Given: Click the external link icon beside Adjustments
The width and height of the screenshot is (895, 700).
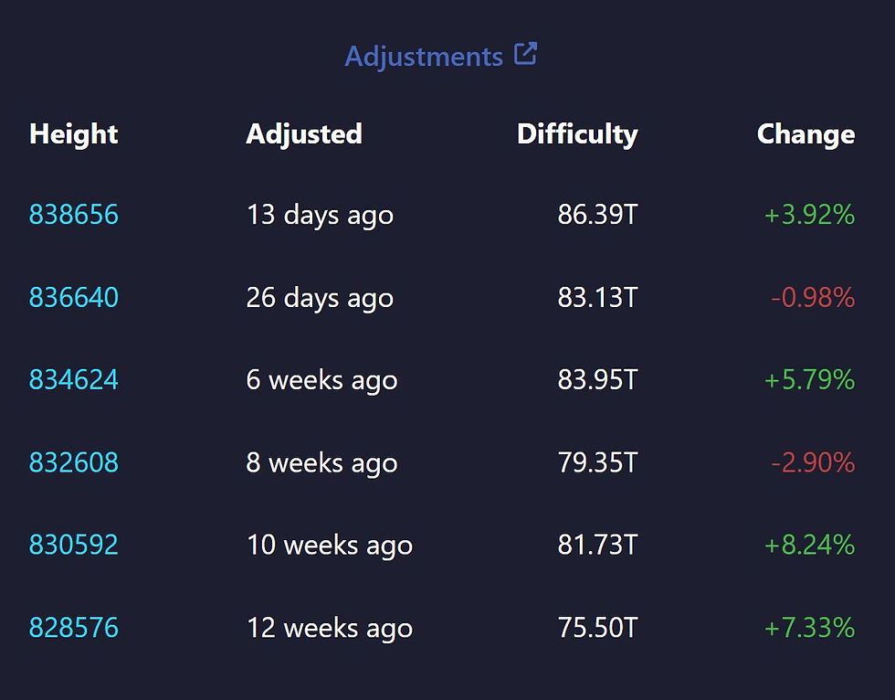Looking at the screenshot, I should pos(525,54).
